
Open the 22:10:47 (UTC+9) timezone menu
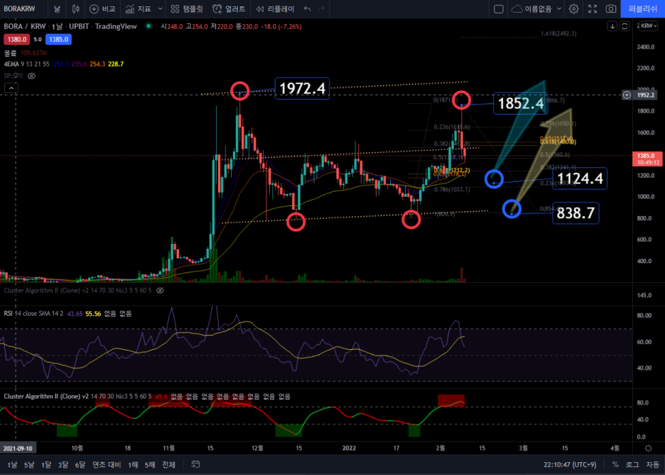click(x=570, y=465)
